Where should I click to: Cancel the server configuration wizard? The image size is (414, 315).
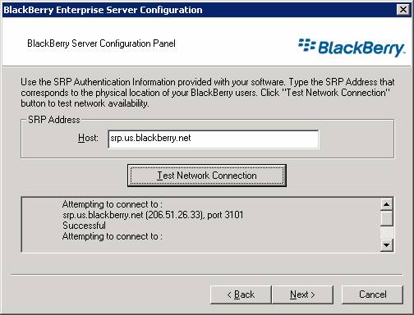pyautogui.click(x=372, y=294)
